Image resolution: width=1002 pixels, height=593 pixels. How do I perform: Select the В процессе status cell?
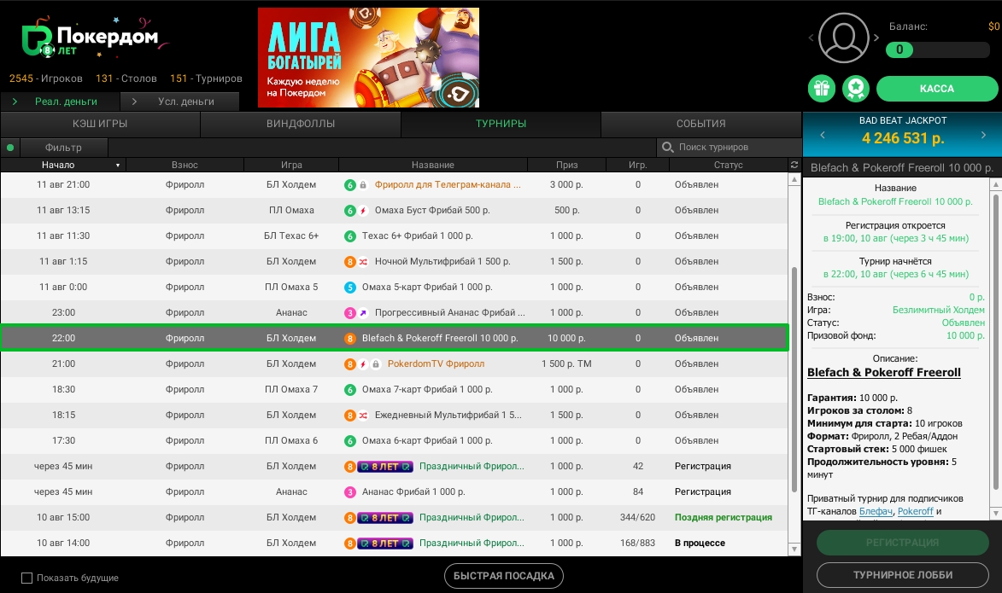pyautogui.click(x=700, y=544)
